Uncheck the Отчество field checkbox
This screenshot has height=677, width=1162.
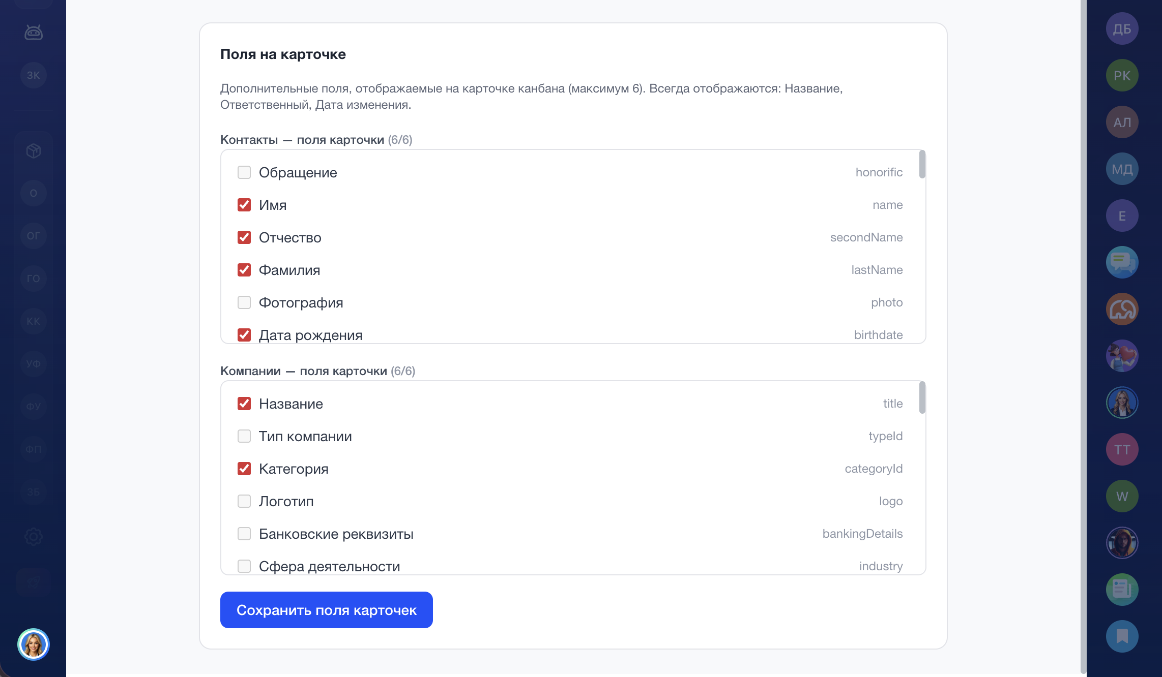point(244,237)
